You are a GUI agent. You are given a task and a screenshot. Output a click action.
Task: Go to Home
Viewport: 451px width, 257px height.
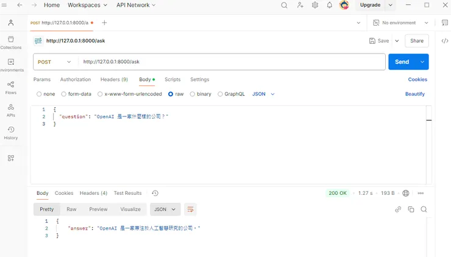click(52, 5)
